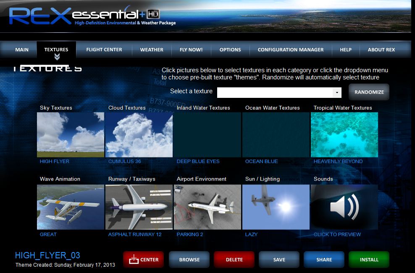Click the Sounds speaker icon
The width and height of the screenshot is (415, 273).
click(x=344, y=207)
